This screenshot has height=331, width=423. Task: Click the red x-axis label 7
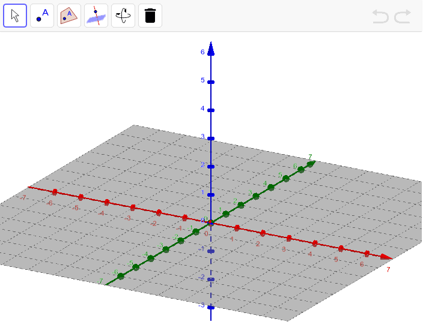[388, 270]
